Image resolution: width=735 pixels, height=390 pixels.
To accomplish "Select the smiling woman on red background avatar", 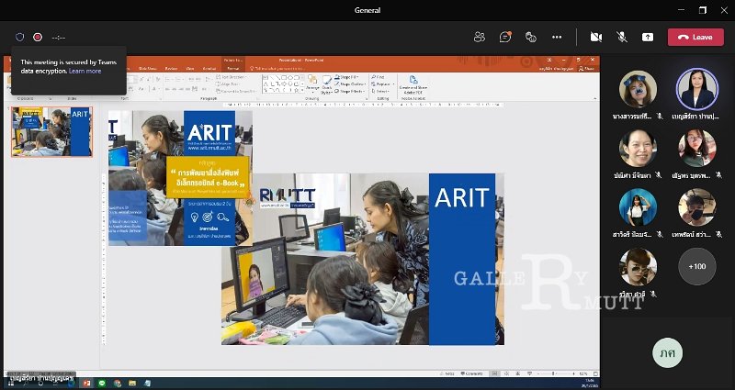I will pyautogui.click(x=638, y=149).
